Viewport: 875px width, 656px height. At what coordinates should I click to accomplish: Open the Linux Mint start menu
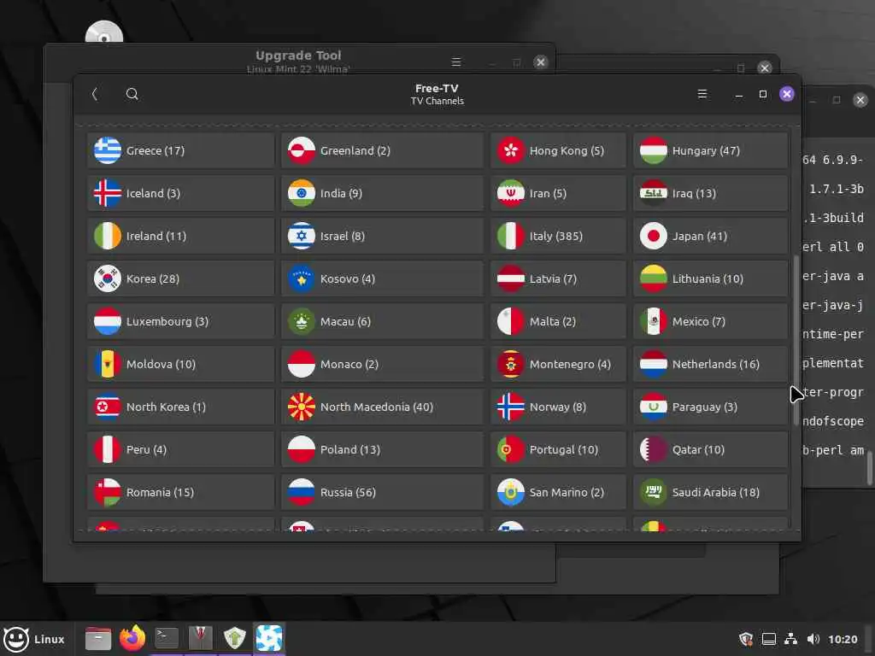coord(34,639)
